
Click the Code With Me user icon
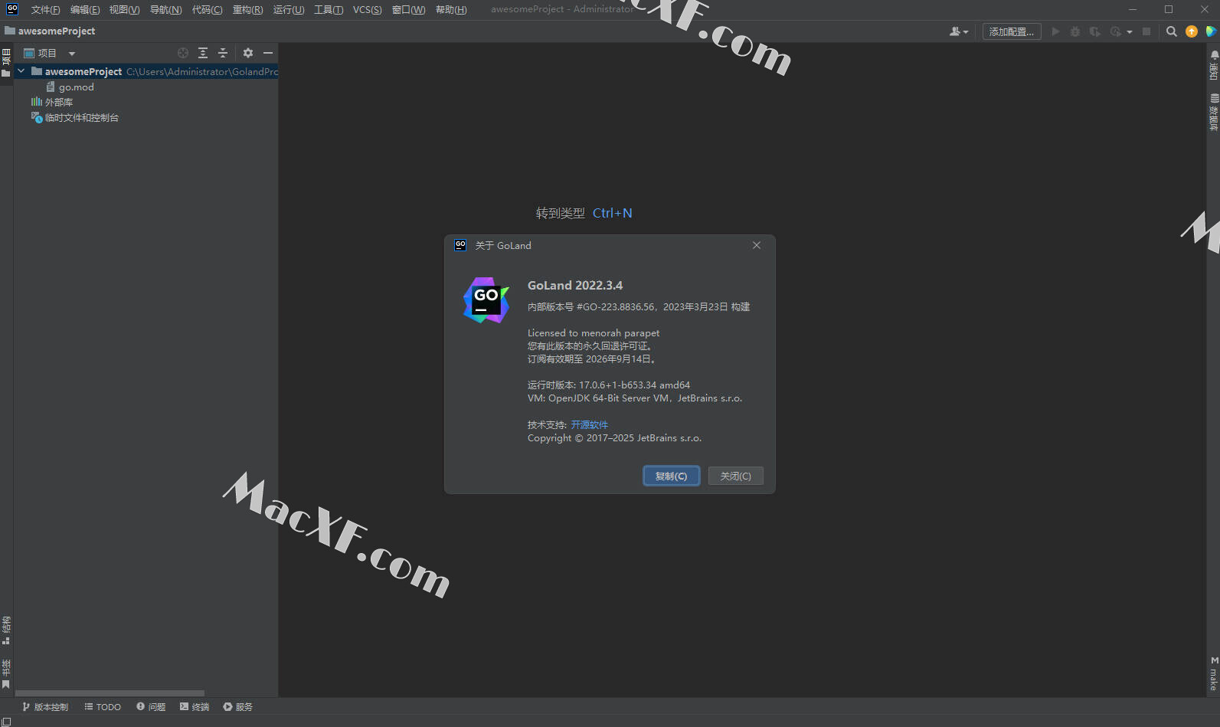tap(955, 31)
